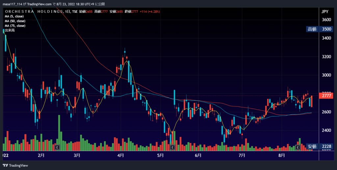Screen dimensions: 337x170
Task: Click the 3月 label on time axis
Action: click(x=77, y=156)
